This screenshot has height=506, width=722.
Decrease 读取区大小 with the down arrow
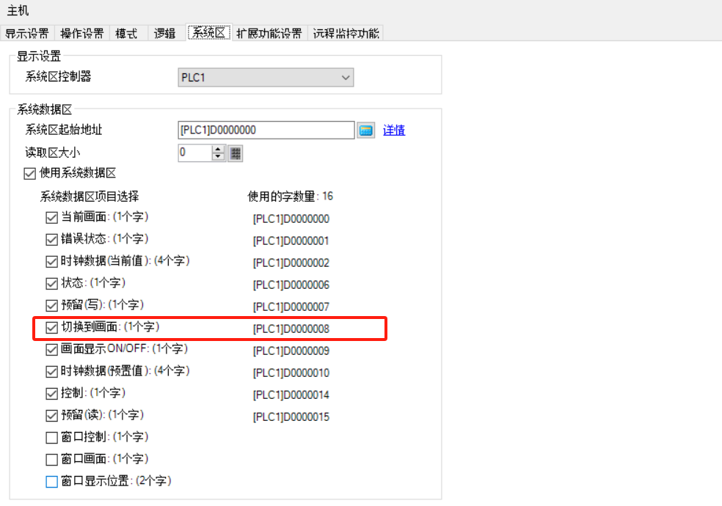tap(218, 157)
